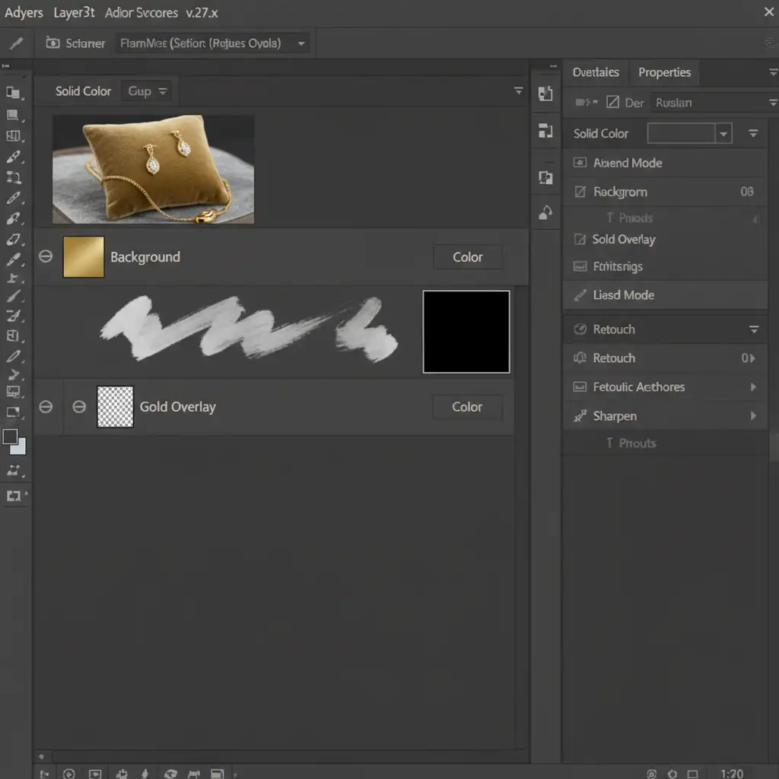
Task: Select the Scianer camera icon in options bar
Action: (52, 43)
